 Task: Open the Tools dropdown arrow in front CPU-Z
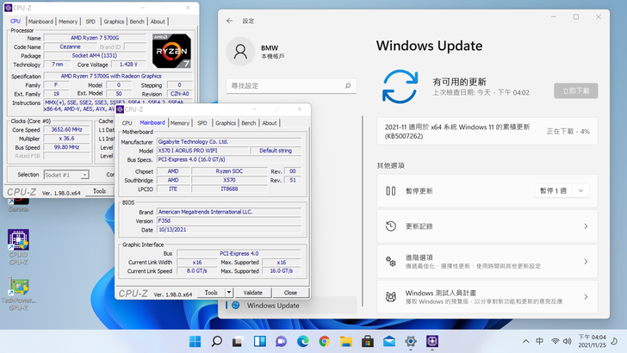click(229, 293)
